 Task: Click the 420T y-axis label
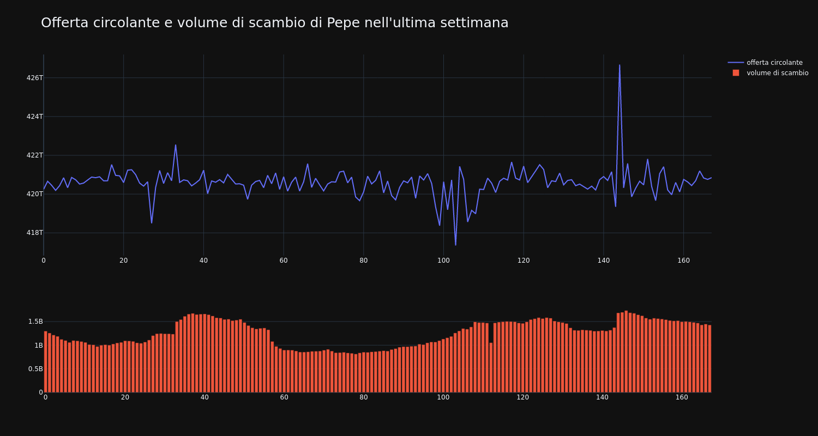pyautogui.click(x=34, y=194)
